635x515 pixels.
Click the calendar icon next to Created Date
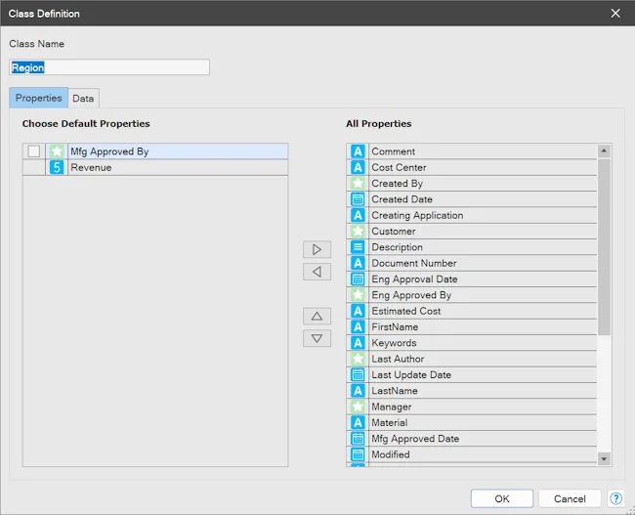(x=358, y=199)
